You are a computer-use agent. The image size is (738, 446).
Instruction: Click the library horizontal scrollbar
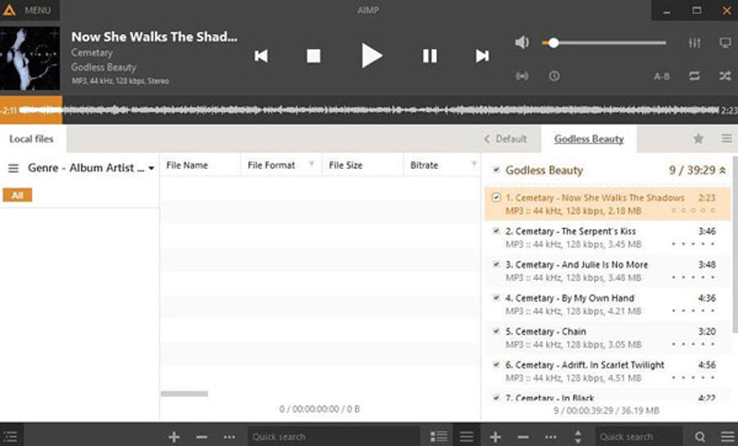184,393
